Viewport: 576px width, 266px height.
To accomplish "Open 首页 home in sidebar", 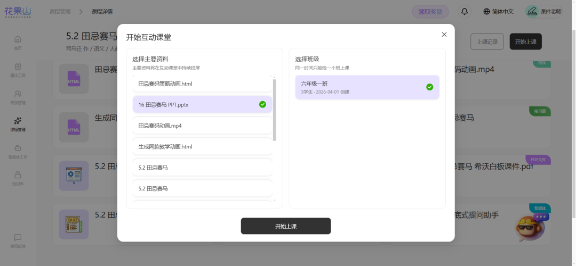I will click(x=18, y=43).
